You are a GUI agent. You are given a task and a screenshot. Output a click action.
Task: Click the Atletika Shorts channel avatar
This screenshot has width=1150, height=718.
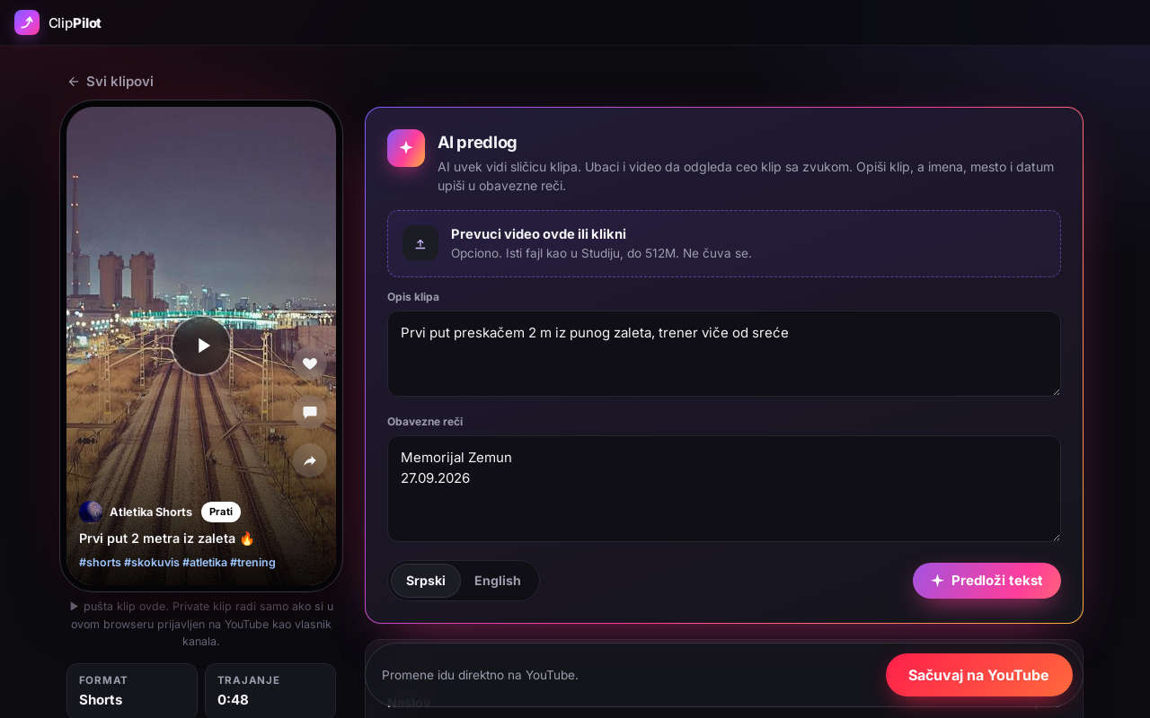pos(91,512)
